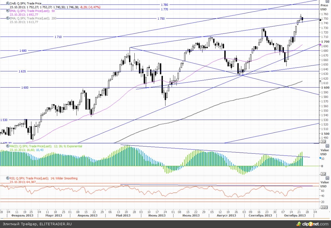Click Февраль 2013 on the time axis
The width and height of the screenshot is (331, 228).
[22, 215]
